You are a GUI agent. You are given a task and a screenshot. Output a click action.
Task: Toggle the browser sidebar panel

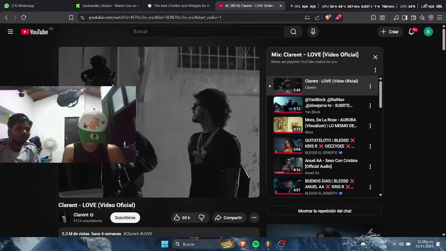pyautogui.click(x=405, y=17)
